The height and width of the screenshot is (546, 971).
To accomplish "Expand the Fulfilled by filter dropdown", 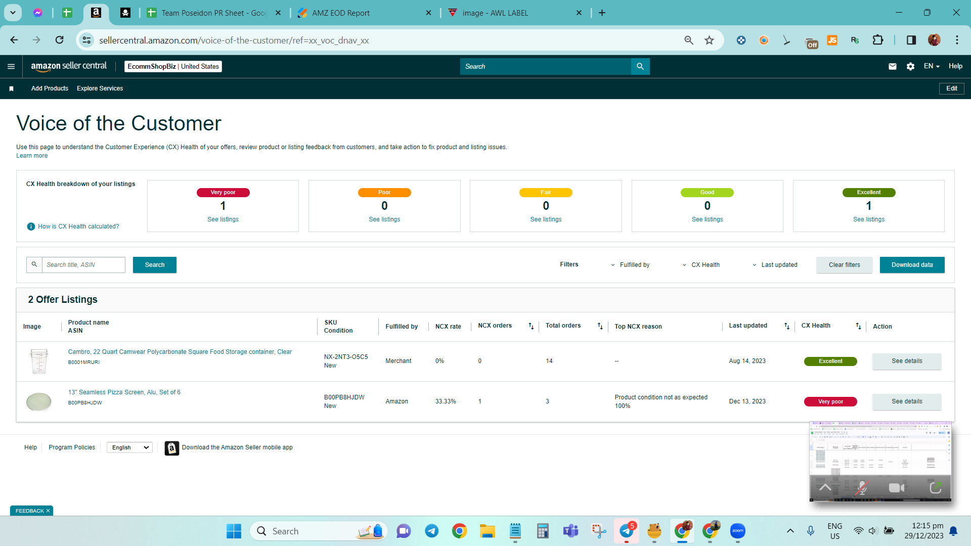I will click(630, 265).
